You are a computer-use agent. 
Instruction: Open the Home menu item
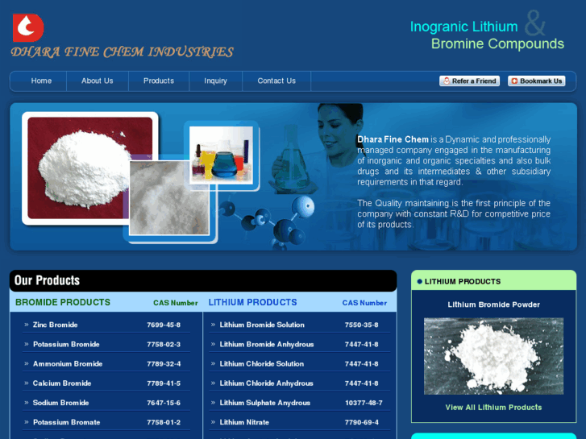(x=41, y=81)
